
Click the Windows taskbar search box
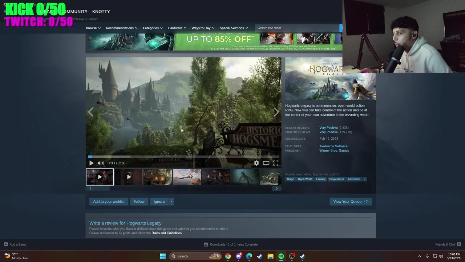[196, 256]
